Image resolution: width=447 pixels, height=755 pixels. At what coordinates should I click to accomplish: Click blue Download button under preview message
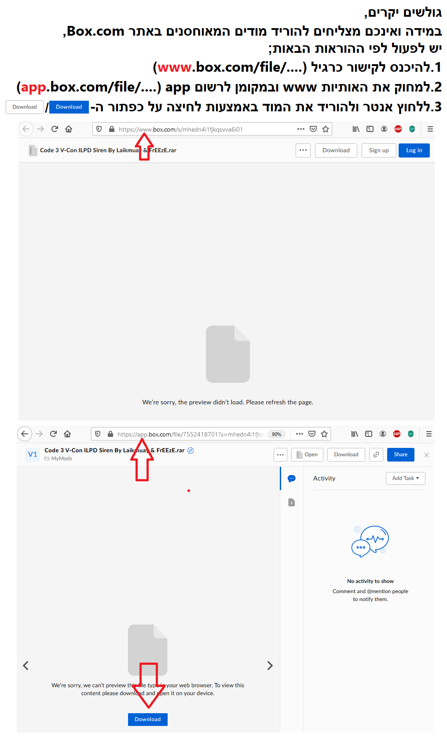(x=148, y=719)
